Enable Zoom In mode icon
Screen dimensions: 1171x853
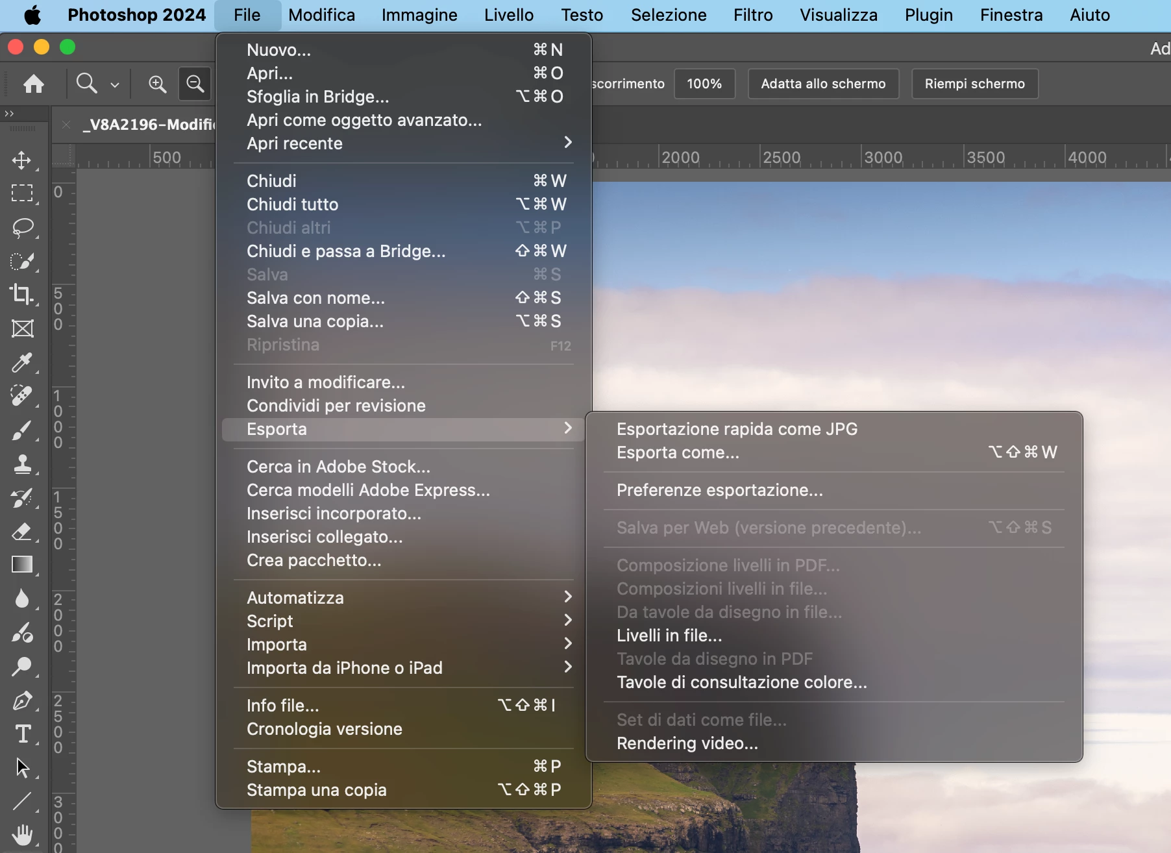click(x=157, y=84)
